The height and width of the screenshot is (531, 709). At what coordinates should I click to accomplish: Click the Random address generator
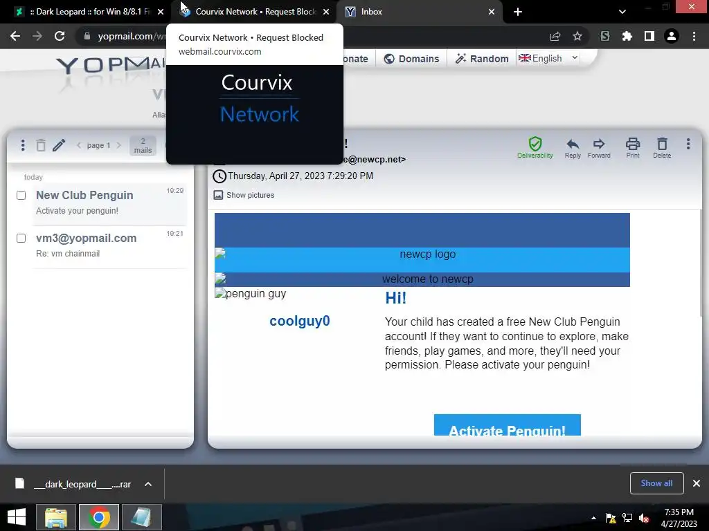point(482,59)
